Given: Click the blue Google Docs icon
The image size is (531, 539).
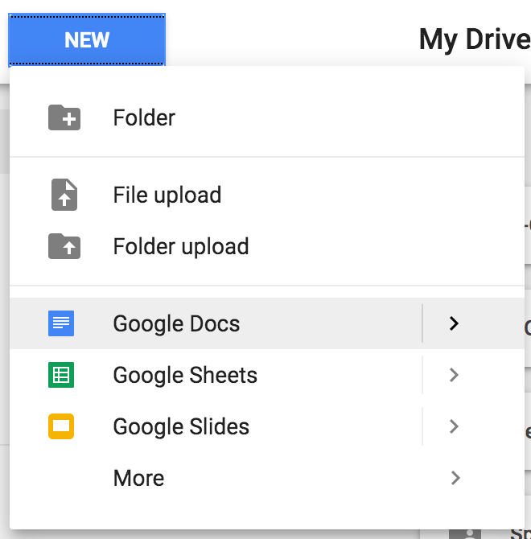Looking at the screenshot, I should [61, 323].
